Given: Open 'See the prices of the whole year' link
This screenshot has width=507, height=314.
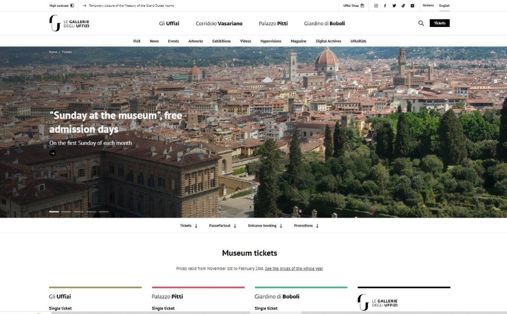Looking at the screenshot, I should pyautogui.click(x=294, y=269).
